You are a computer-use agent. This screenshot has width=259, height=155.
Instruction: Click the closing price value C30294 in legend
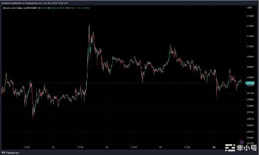point(72,7)
